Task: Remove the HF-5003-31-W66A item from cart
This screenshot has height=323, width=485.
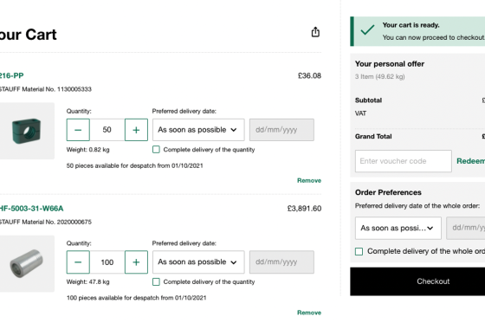Action: tap(309, 313)
